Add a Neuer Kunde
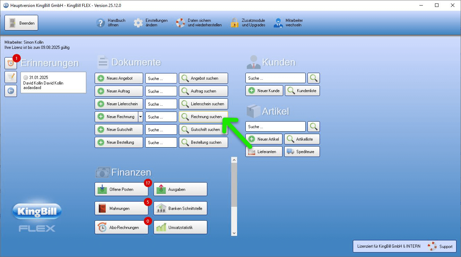 pos(264,91)
